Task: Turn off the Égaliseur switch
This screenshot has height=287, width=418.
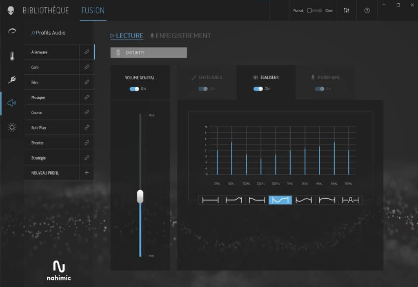Action: pos(258,89)
